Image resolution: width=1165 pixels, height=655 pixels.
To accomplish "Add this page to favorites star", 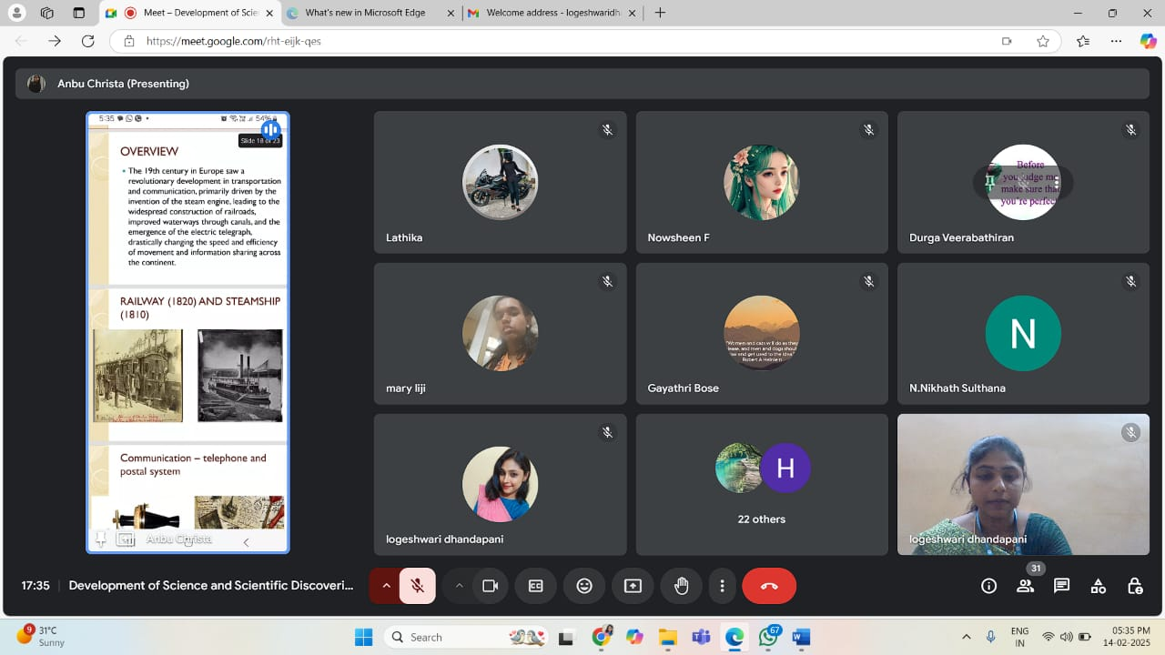I will 1043,41.
